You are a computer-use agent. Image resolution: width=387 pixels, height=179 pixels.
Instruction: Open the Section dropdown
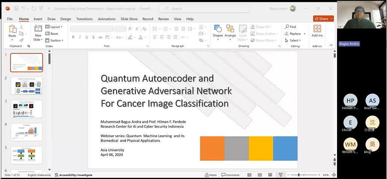coord(54,40)
